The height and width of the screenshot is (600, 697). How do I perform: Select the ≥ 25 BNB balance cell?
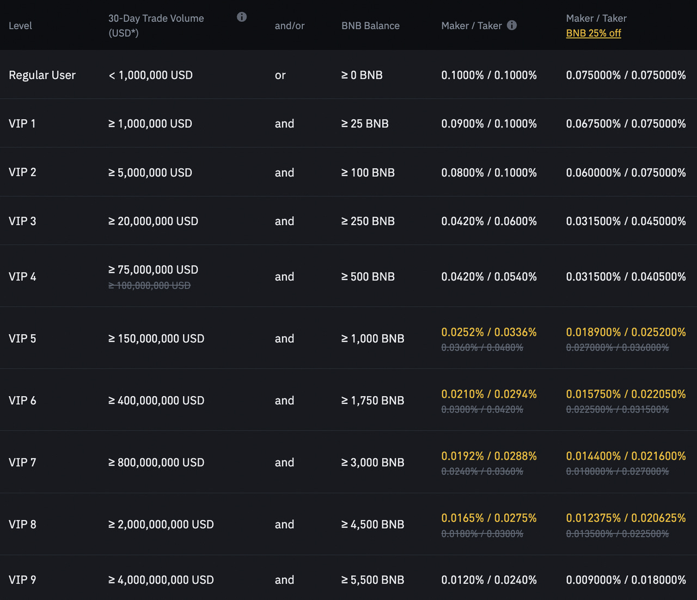click(x=365, y=124)
